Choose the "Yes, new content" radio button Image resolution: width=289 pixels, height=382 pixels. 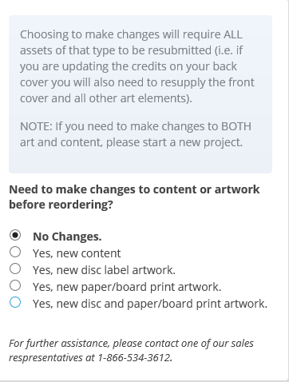click(15, 252)
